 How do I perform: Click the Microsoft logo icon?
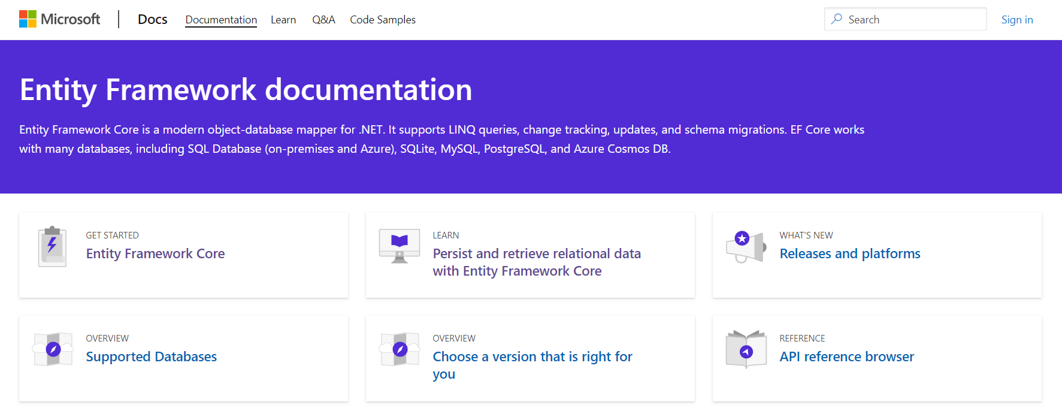tap(28, 19)
